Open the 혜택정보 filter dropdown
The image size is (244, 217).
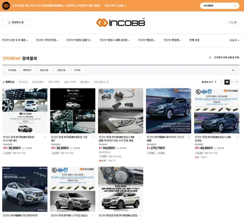pyautogui.click(x=28, y=70)
